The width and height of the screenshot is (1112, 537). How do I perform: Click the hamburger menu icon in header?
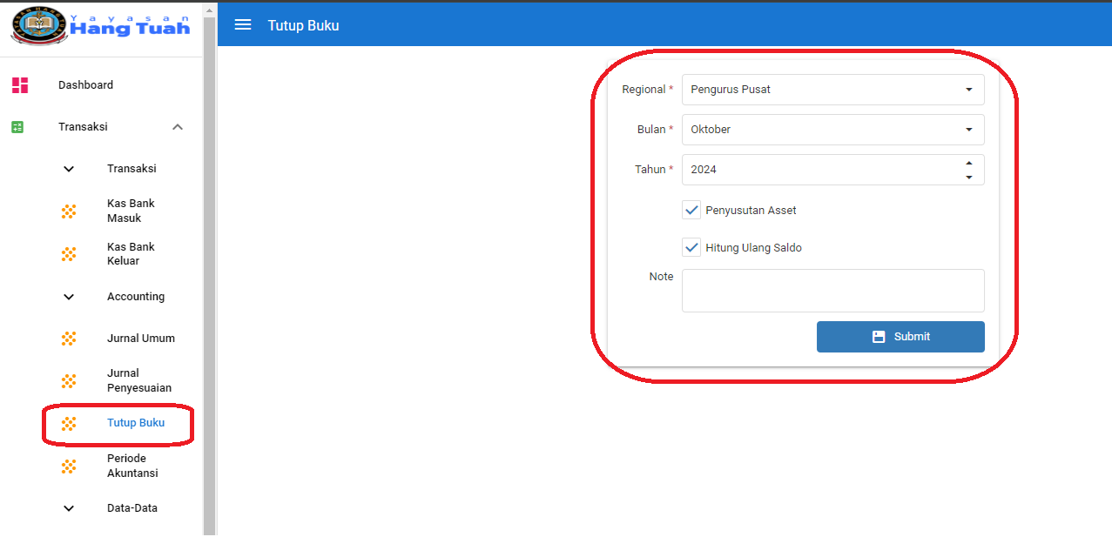coord(243,25)
